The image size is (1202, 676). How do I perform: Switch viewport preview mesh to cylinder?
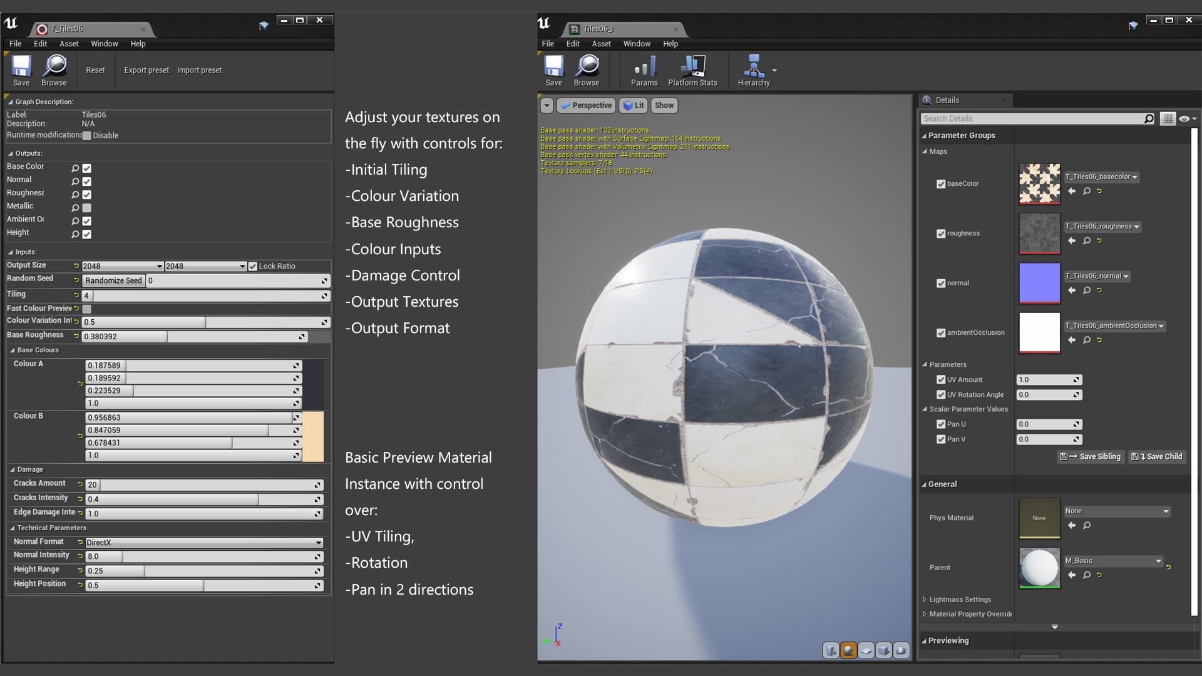pos(831,650)
